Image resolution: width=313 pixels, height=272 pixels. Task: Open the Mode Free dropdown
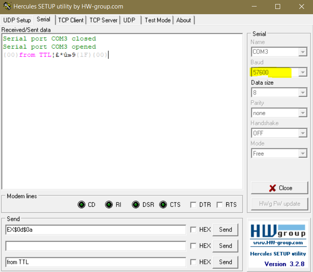pyautogui.click(x=302, y=154)
